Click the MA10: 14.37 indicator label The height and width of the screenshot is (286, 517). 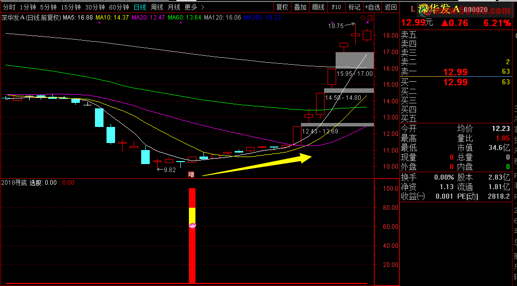[112, 18]
